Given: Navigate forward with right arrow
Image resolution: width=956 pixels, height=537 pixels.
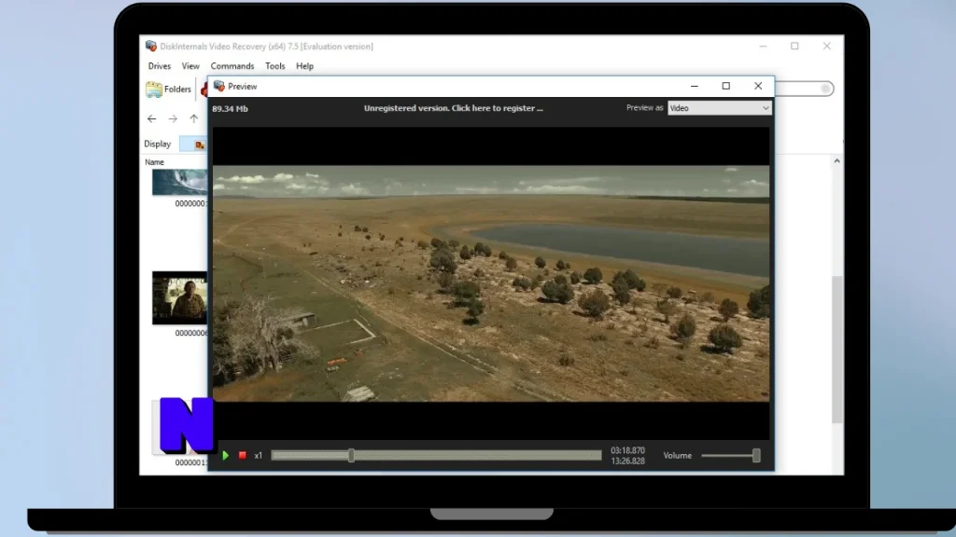Looking at the screenshot, I should point(173,118).
